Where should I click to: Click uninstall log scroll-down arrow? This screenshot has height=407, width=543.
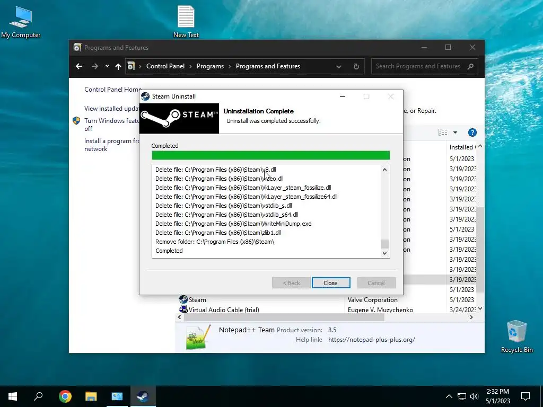pyautogui.click(x=384, y=253)
